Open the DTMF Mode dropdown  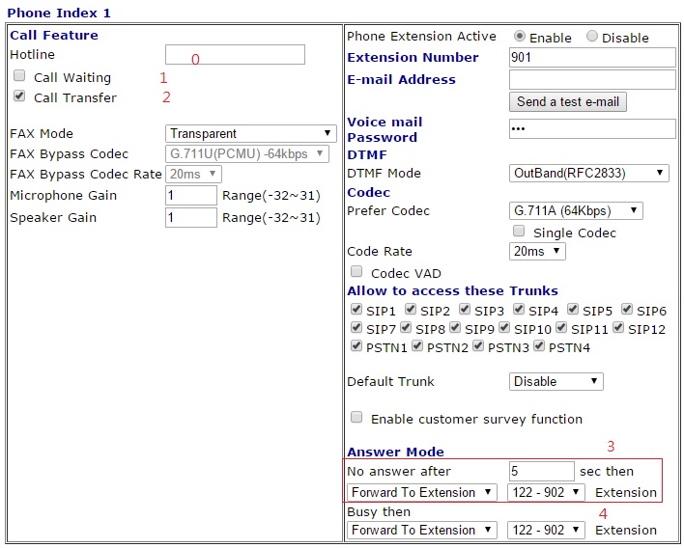(588, 174)
